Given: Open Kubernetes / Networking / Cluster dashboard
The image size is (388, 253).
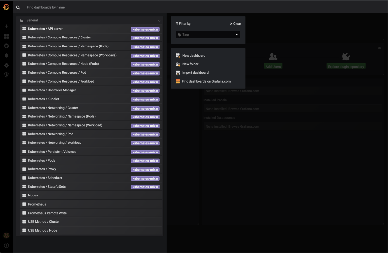Looking at the screenshot, I should pyautogui.click(x=91, y=108).
